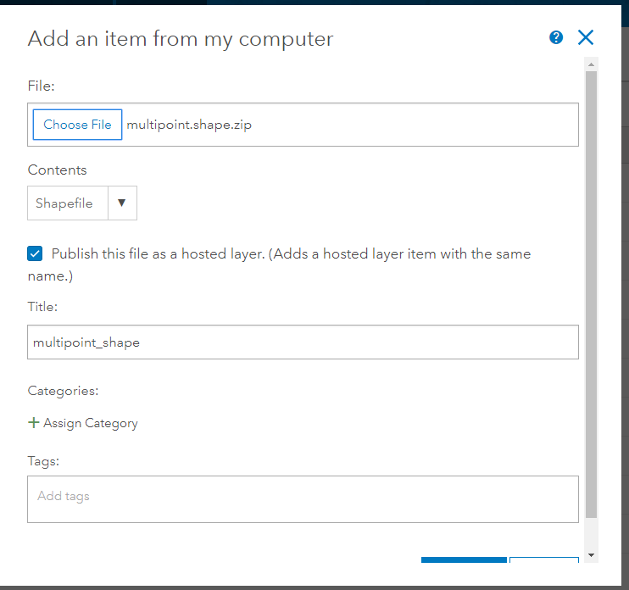This screenshot has width=629, height=590.
Task: Click into the Add tags input box
Action: (303, 498)
